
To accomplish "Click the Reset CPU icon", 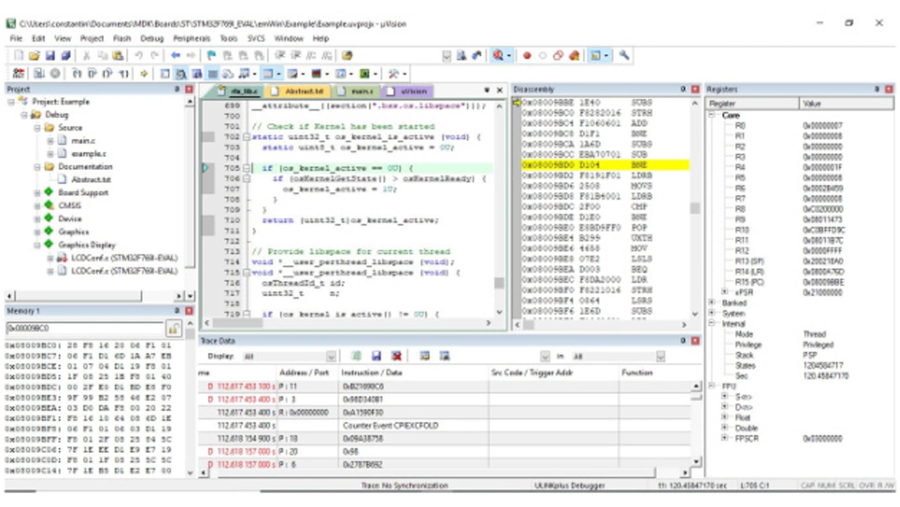I will pyautogui.click(x=19, y=74).
